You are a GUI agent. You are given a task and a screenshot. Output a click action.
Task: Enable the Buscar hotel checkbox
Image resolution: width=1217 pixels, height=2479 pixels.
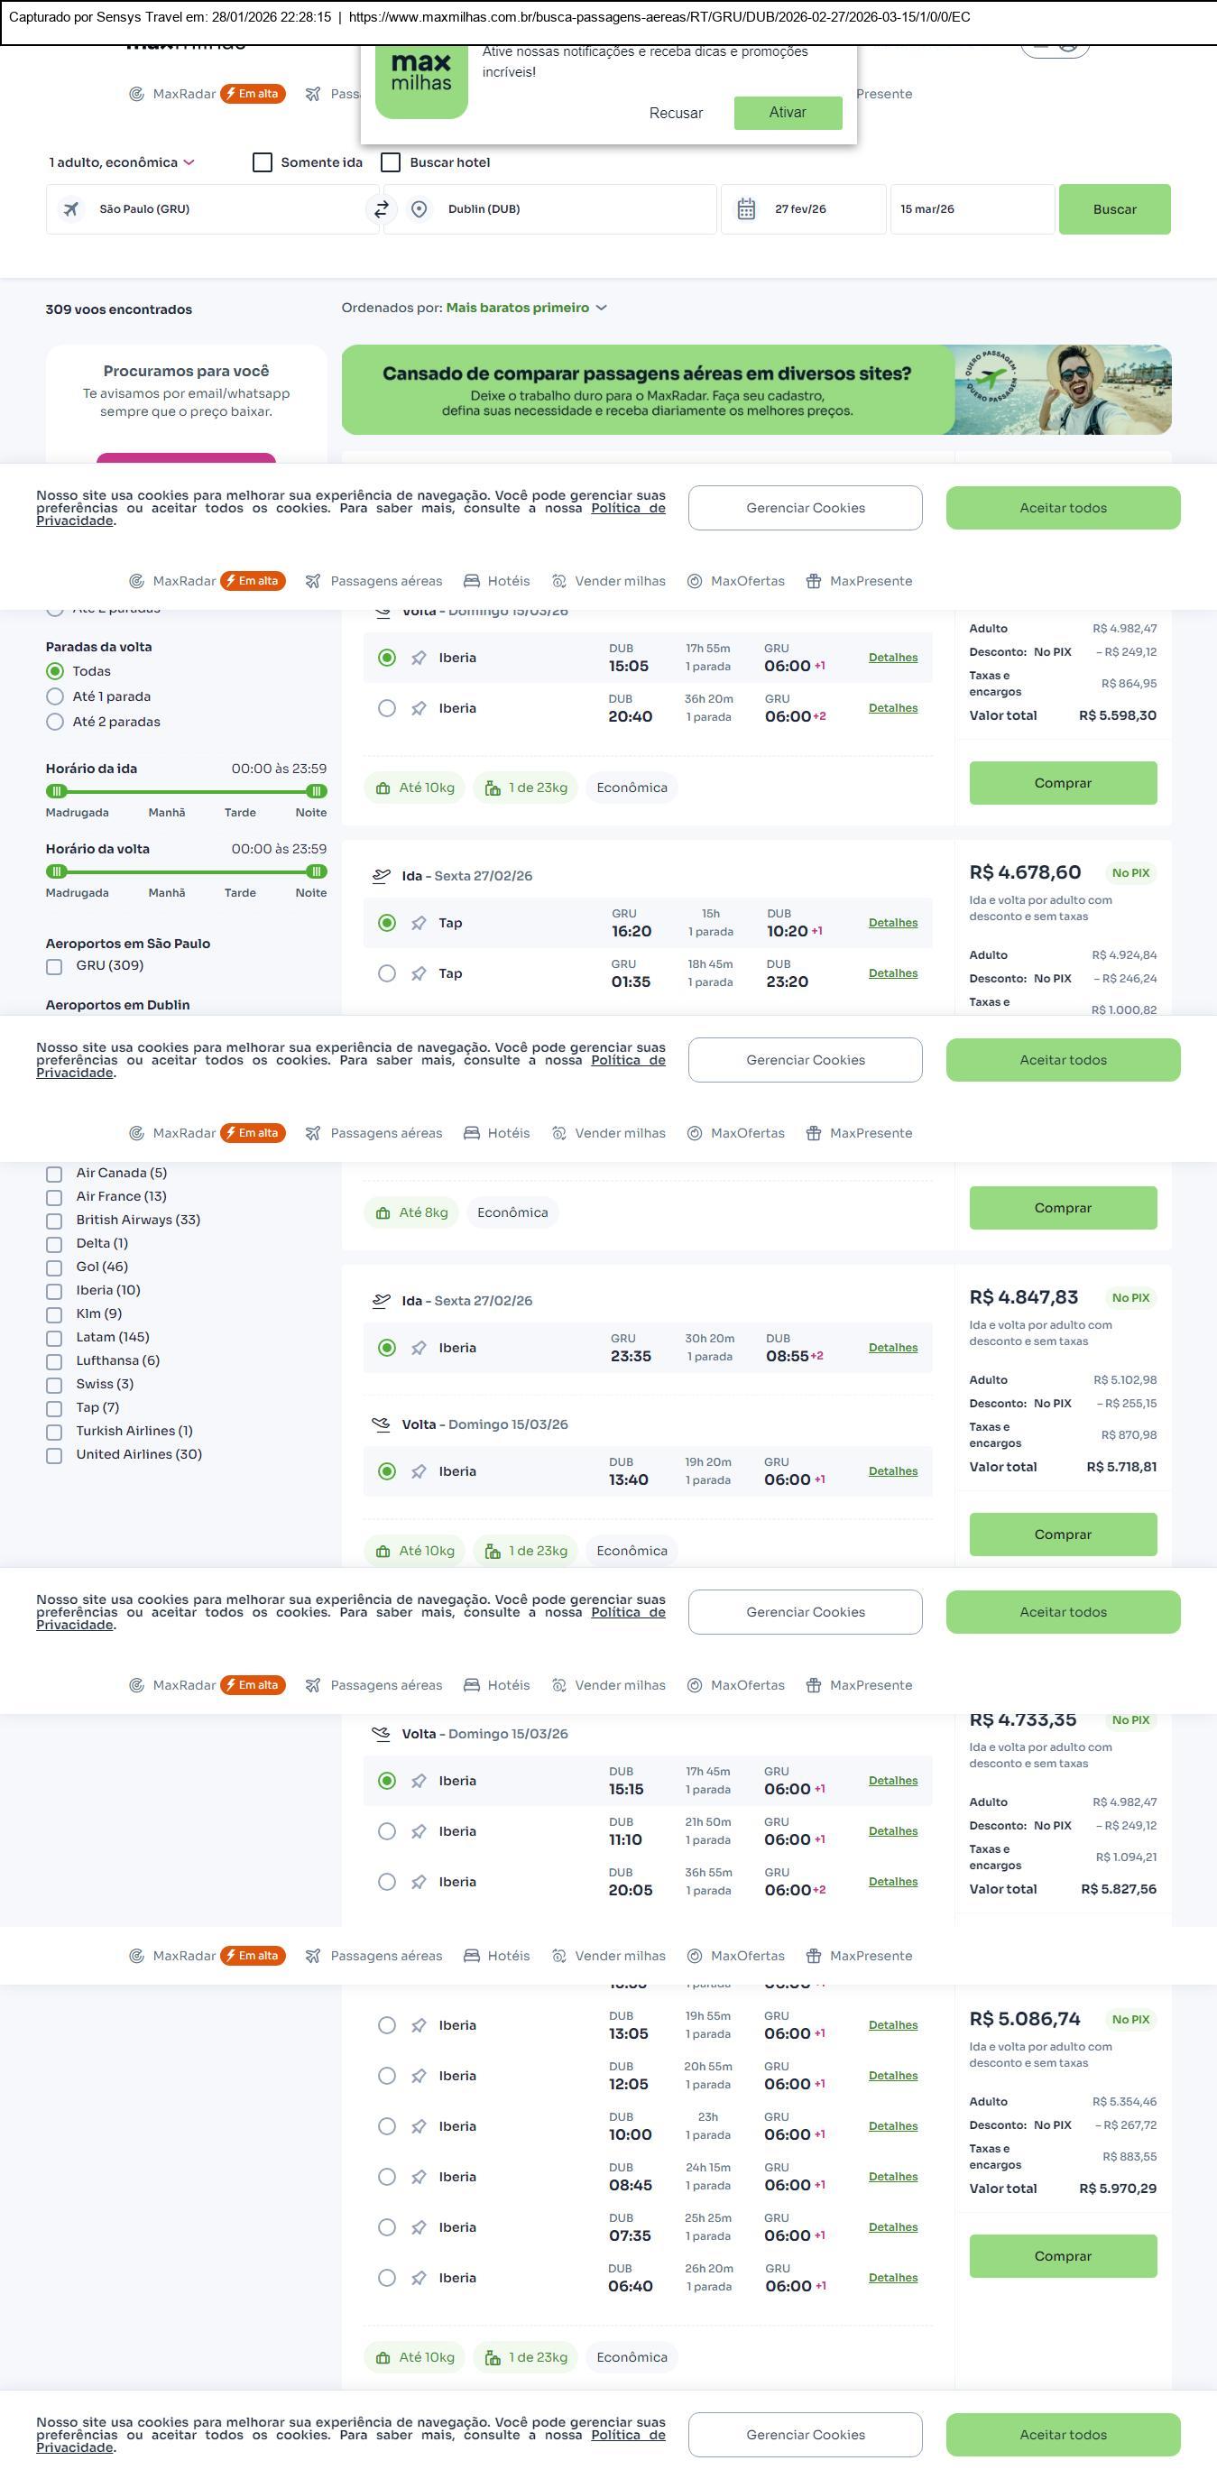pos(391,162)
